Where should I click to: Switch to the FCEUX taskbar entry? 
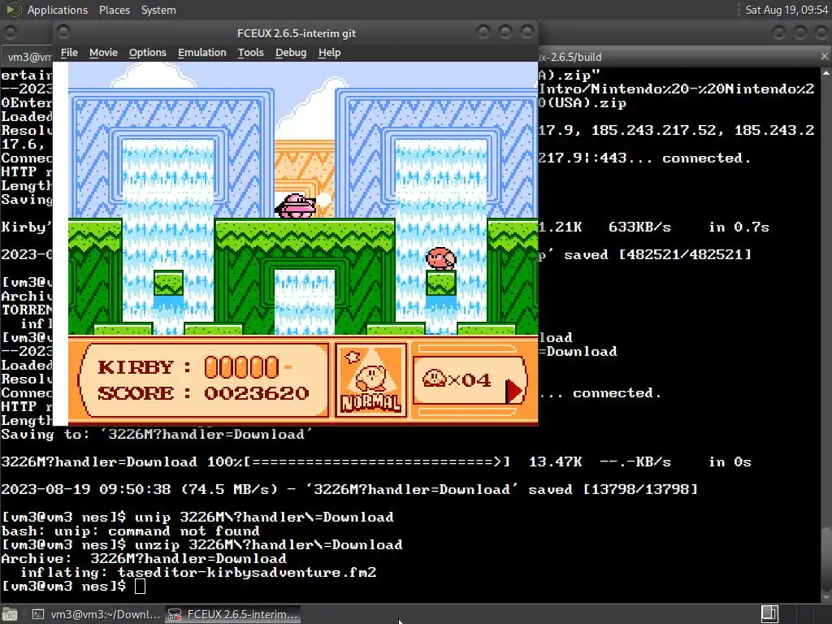[x=232, y=614]
